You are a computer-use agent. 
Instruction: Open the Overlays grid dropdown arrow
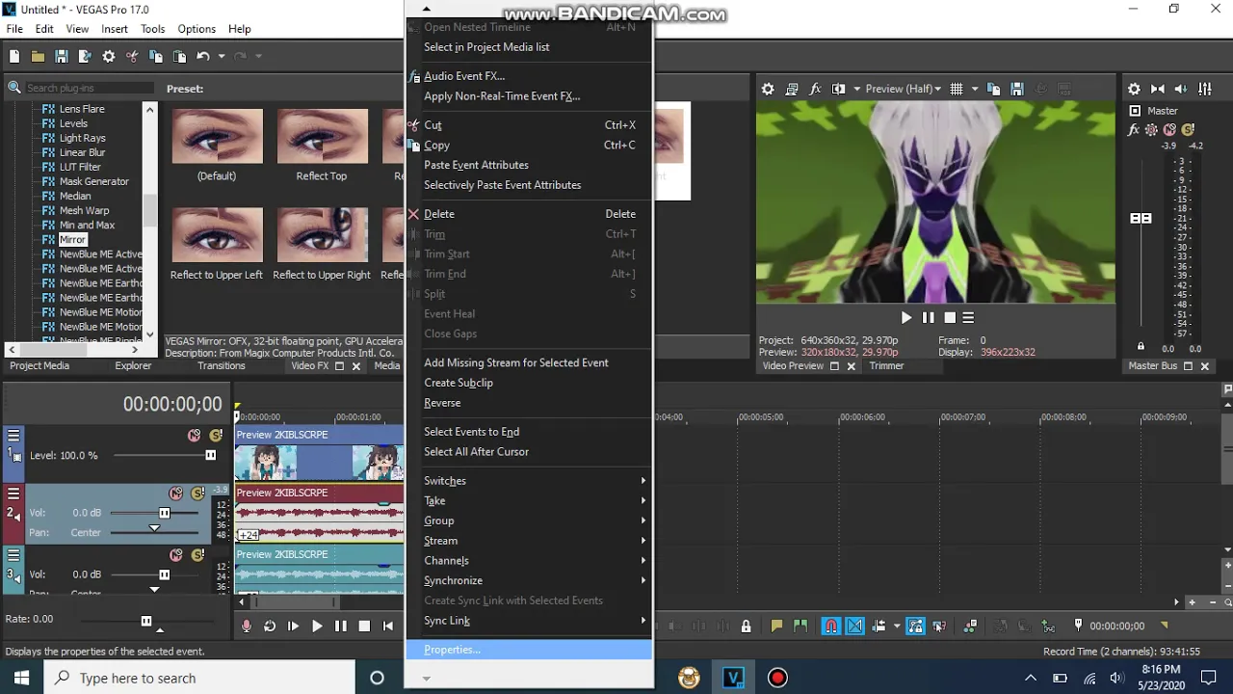974,89
